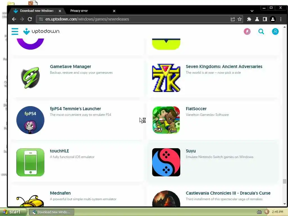Bookmark this page with the star
The image size is (288, 216).
coord(240,19)
